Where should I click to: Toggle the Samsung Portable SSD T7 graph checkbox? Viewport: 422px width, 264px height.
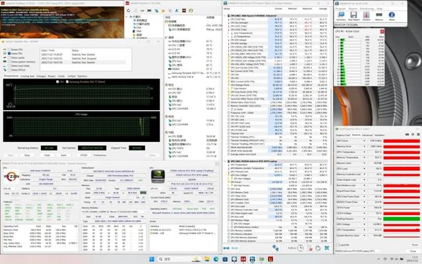tap(67, 82)
